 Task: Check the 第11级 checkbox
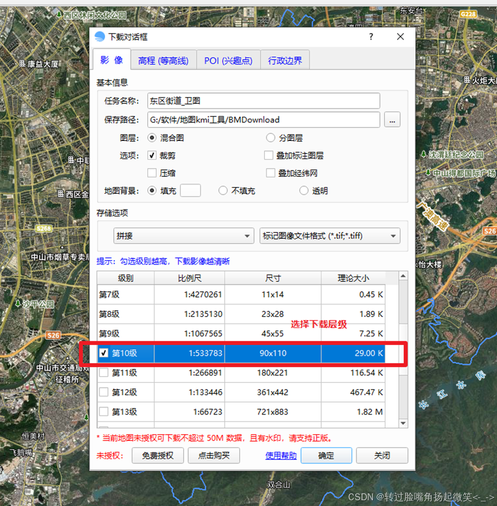[103, 373]
